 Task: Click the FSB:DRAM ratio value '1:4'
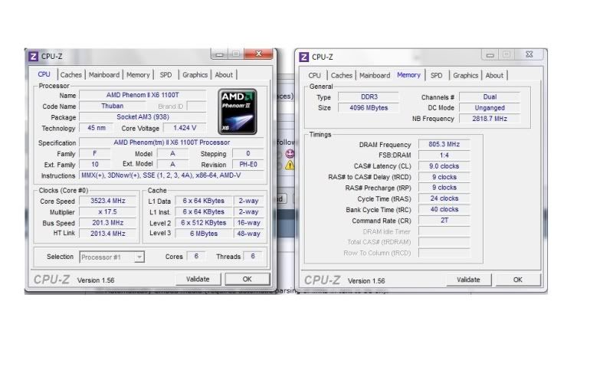pos(444,155)
